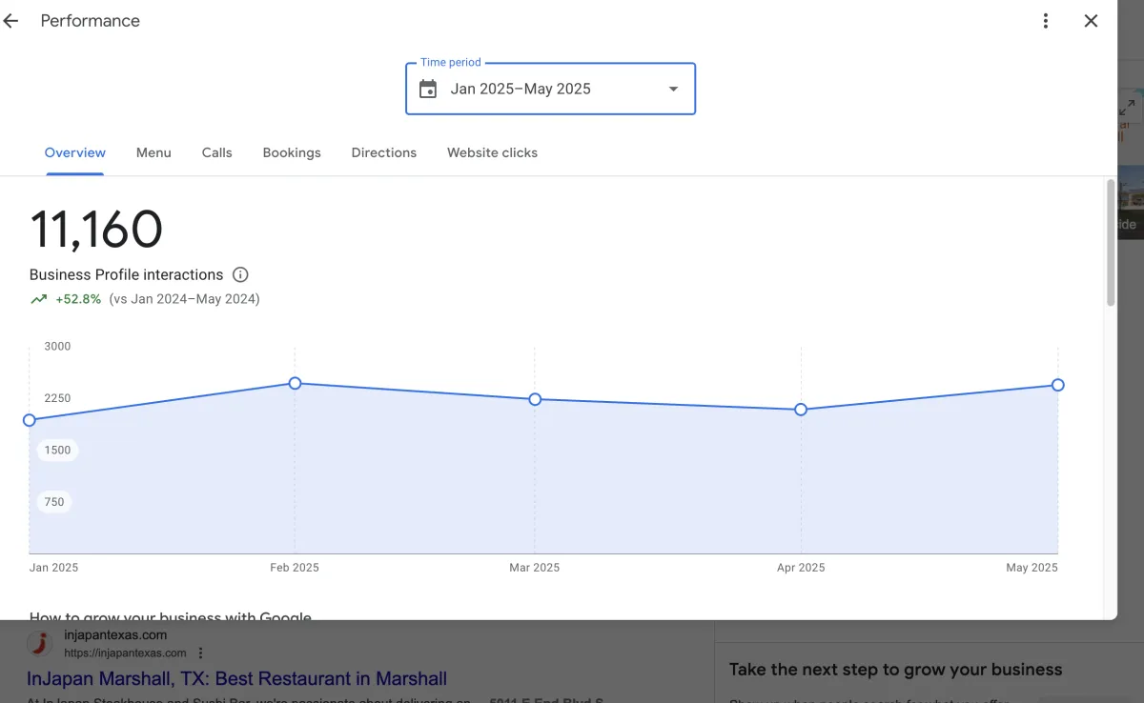Open the InJapan Marshall, TX search result link
The image size is (1144, 703).
click(x=236, y=679)
